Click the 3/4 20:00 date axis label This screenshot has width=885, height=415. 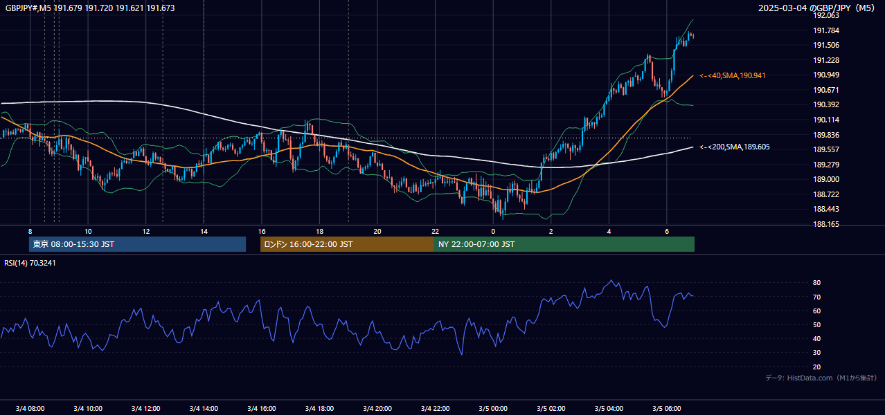click(377, 408)
